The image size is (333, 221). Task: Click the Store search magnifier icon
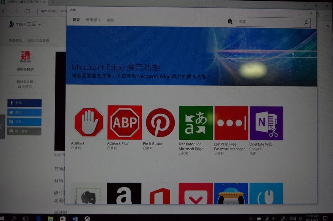tap(306, 23)
